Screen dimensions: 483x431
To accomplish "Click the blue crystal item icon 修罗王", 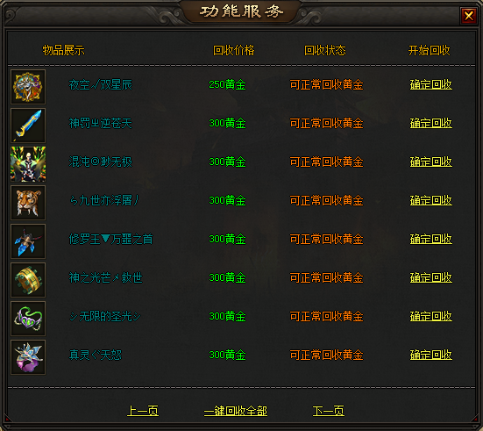I will 28,241.
